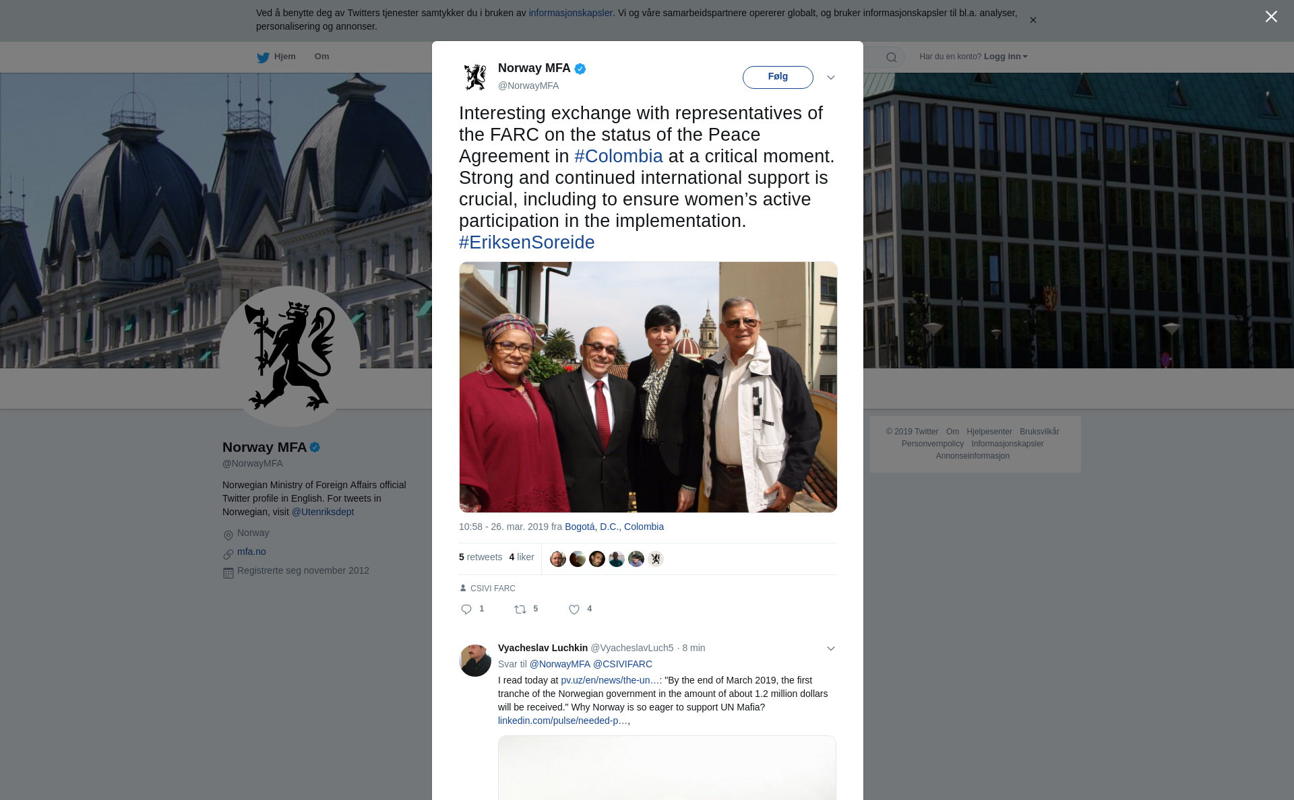Click the search magnifier icon
The image size is (1294, 800).
coord(892,57)
